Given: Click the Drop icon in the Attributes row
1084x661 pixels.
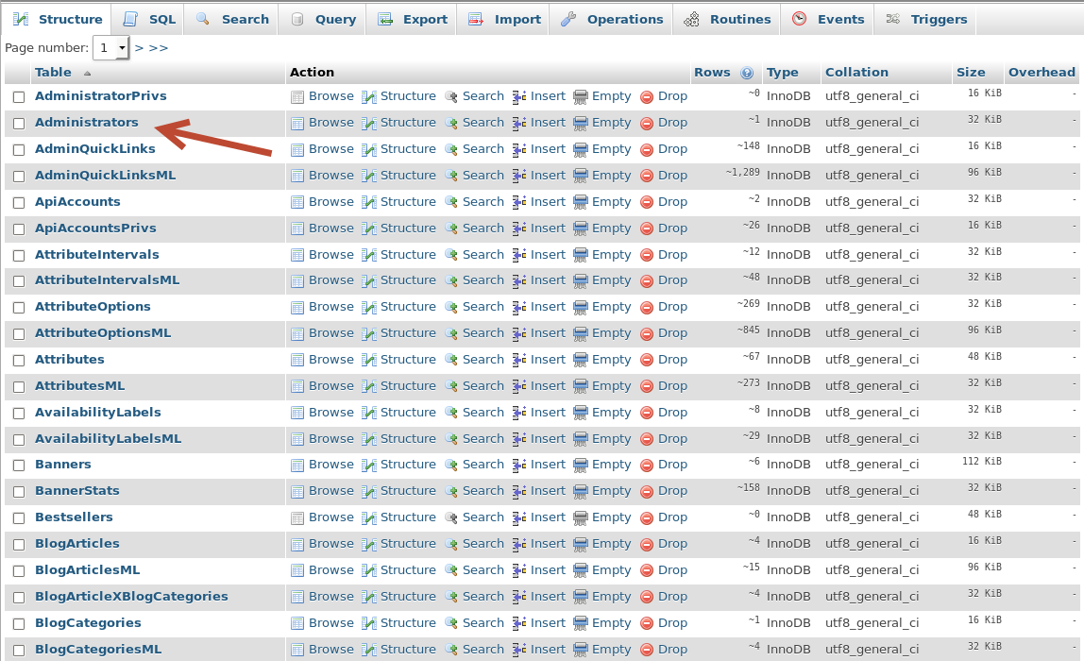Looking at the screenshot, I should [x=647, y=360].
